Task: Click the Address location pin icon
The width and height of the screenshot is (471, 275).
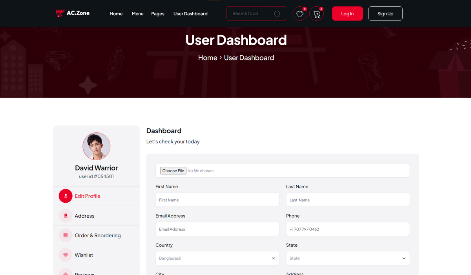Action: pyautogui.click(x=66, y=216)
